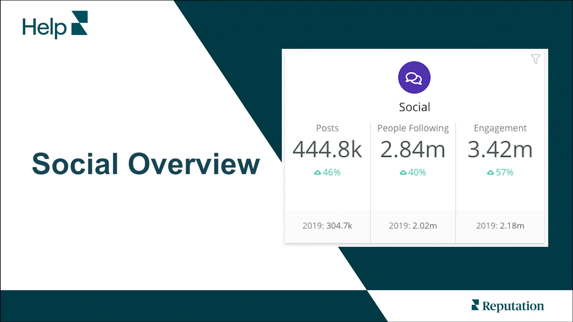Click the purple Social chat bubbles icon
This screenshot has height=322, width=573.
pos(414,78)
